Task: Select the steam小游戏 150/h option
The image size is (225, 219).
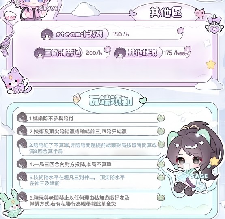Action: point(112,34)
